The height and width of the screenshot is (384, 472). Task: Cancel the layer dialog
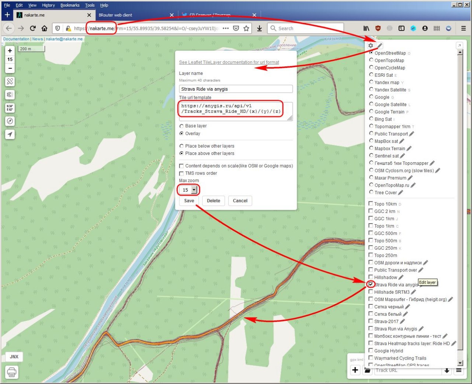click(x=240, y=201)
